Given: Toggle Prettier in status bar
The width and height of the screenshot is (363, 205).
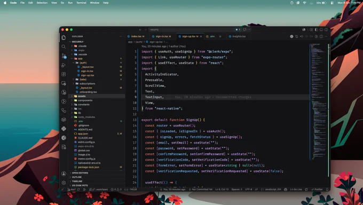Looking at the screenshot, I should (x=317, y=189).
